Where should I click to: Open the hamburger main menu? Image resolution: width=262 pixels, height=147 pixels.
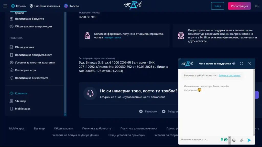(5, 6)
